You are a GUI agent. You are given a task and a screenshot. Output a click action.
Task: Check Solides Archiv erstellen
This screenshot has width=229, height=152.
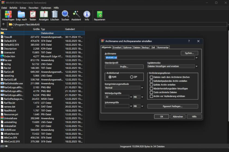coord(151,85)
